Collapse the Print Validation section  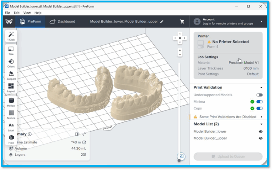click(x=261, y=87)
